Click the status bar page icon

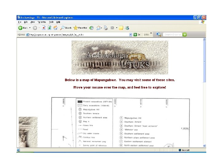(x=18, y=150)
